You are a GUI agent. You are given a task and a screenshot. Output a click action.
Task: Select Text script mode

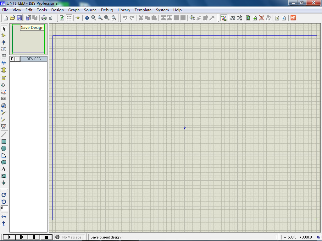(4, 56)
